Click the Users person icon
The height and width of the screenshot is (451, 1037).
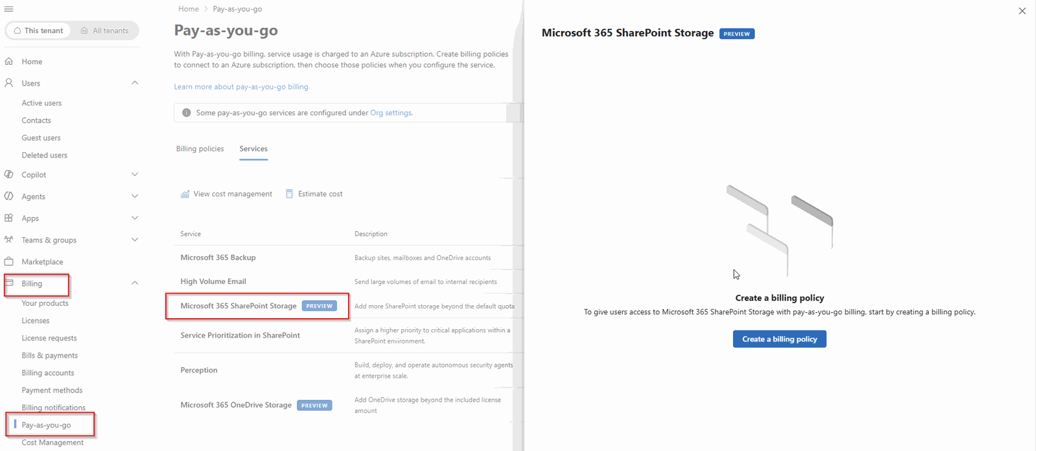click(9, 83)
